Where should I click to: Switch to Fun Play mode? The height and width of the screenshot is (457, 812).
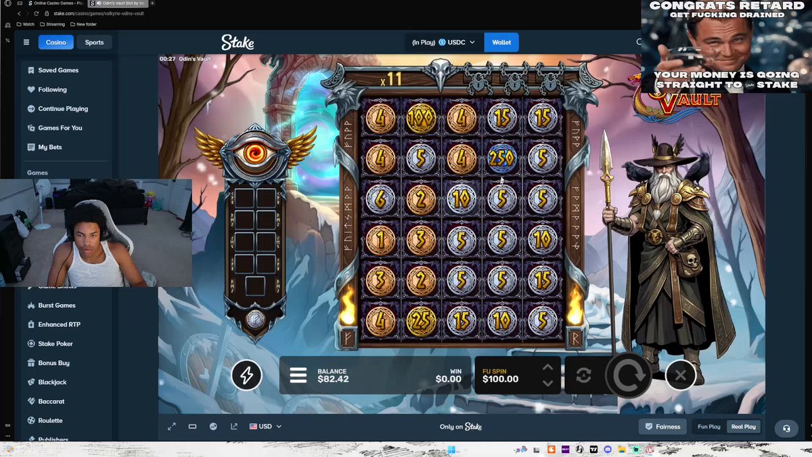709,427
